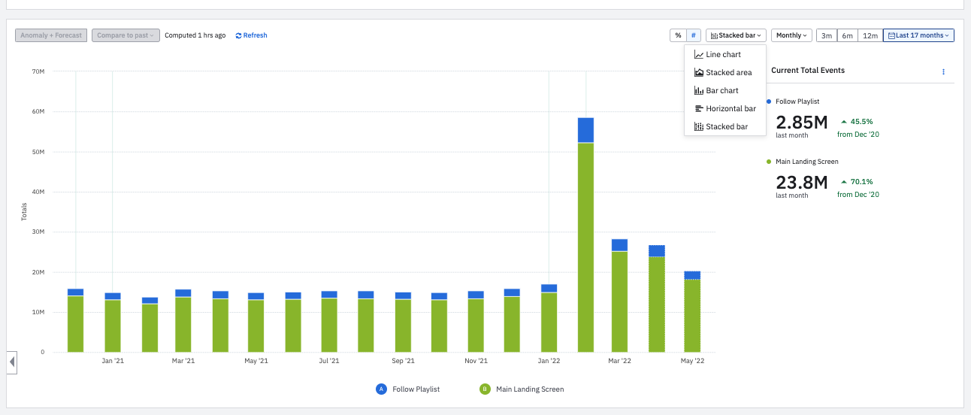Screen dimensions: 971x415
Task: Open the Monthly interval dropdown
Action: point(791,35)
